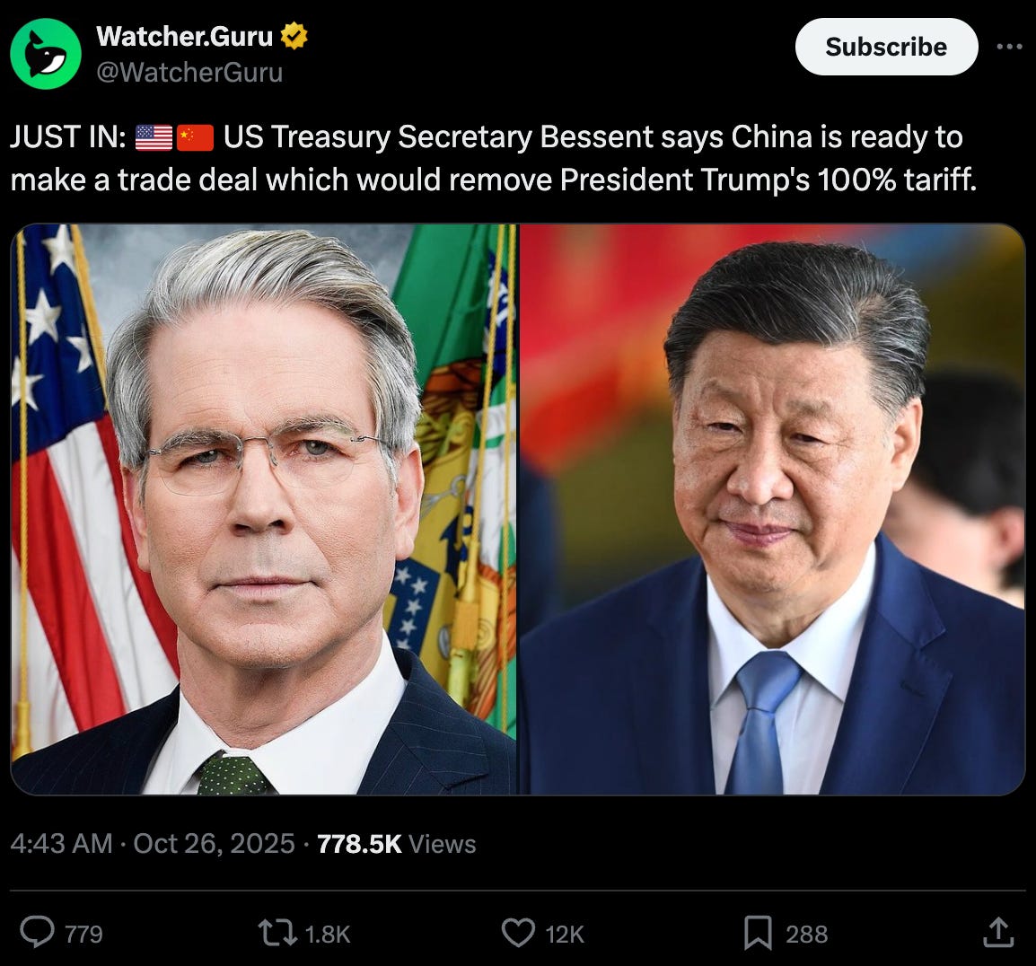This screenshot has height=966, width=1036.
Task: View the 778.5K Views analytics
Action: pyautogui.click(x=397, y=844)
